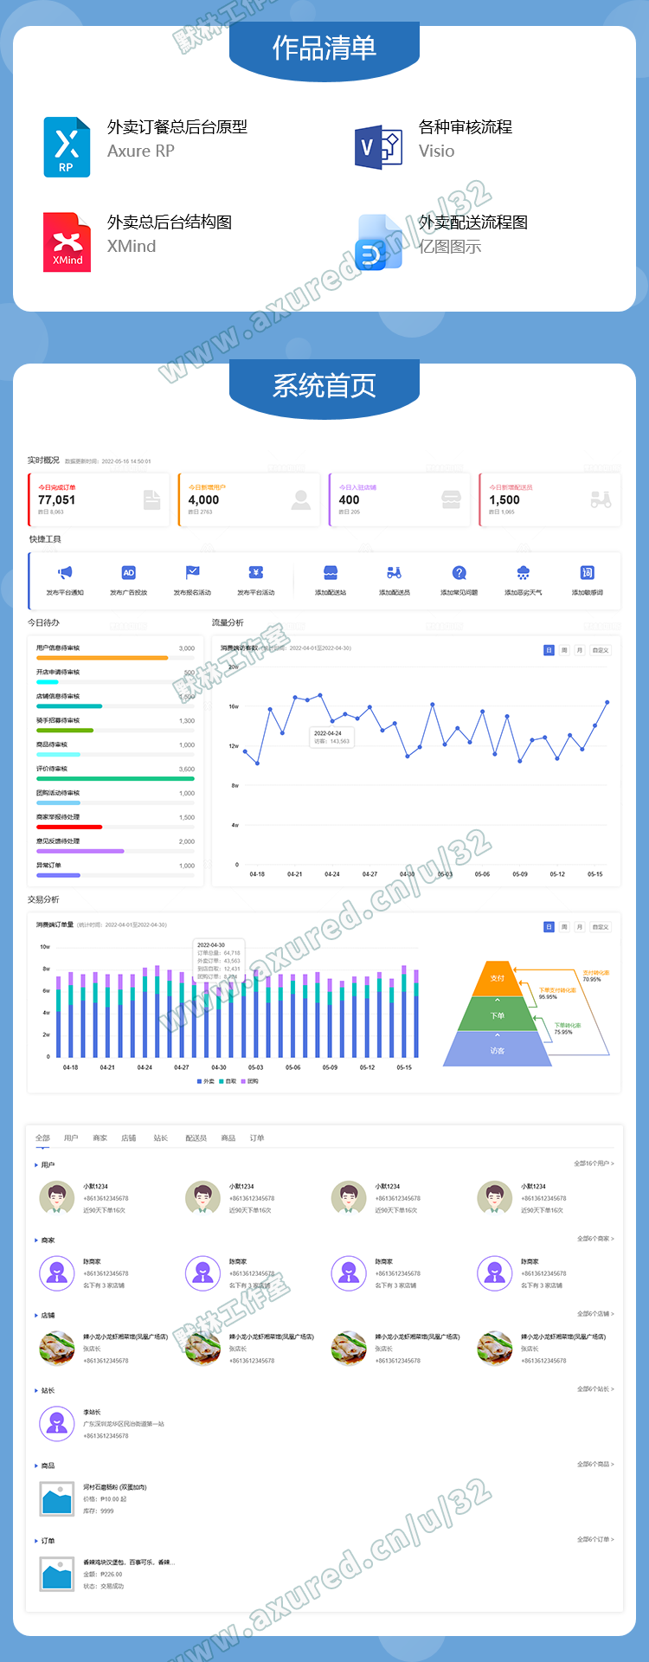Viewport: 649px width, 1662px height.
Task: Select 月 range in 交易分析 chart
Action: [x=580, y=927]
